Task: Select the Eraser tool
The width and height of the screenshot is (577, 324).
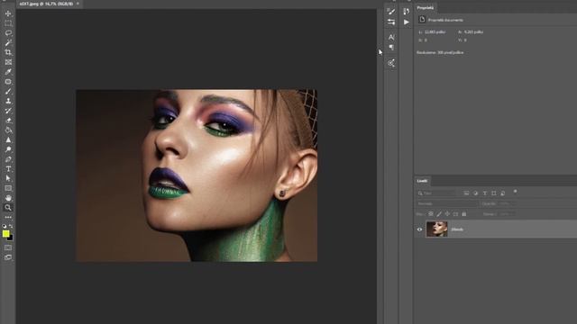Action: tap(8, 121)
